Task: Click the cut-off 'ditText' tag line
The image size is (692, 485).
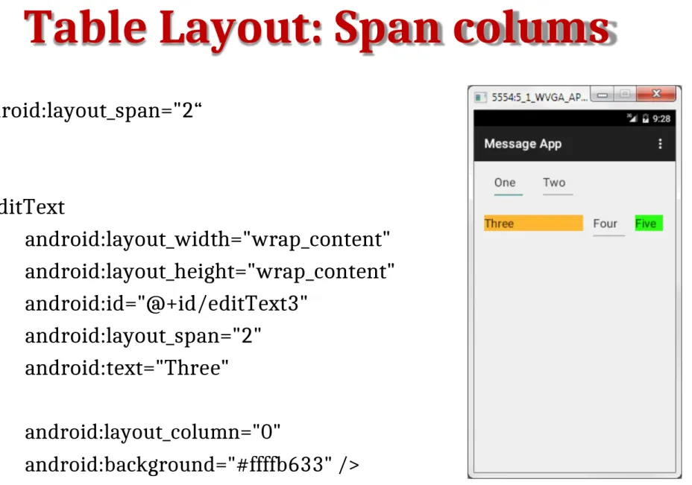Action: click(32, 207)
